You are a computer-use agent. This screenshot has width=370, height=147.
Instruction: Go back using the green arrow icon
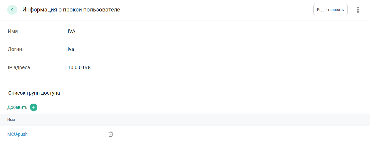point(12,10)
